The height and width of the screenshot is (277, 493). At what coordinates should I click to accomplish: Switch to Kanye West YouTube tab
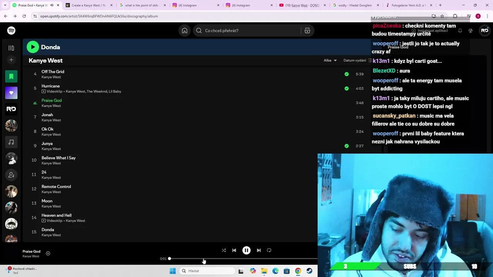(303, 5)
